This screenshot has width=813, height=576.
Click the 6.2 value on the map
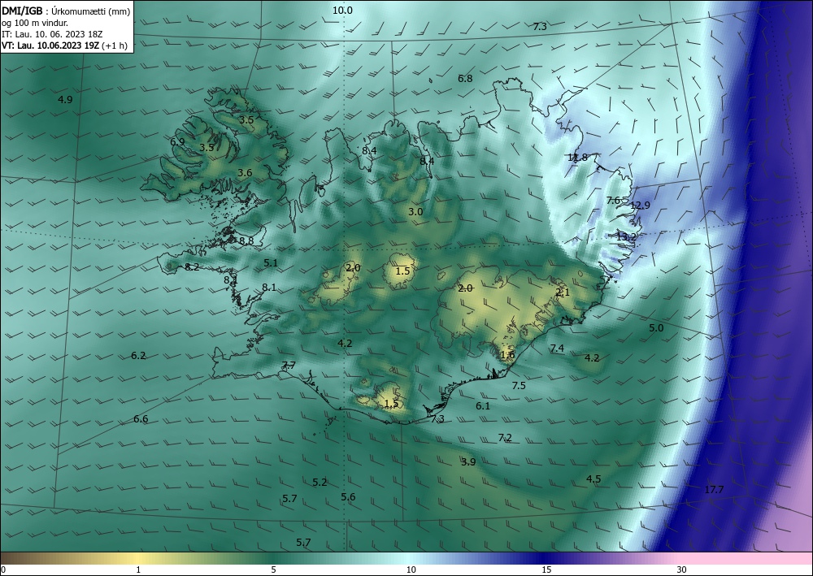[138, 356]
